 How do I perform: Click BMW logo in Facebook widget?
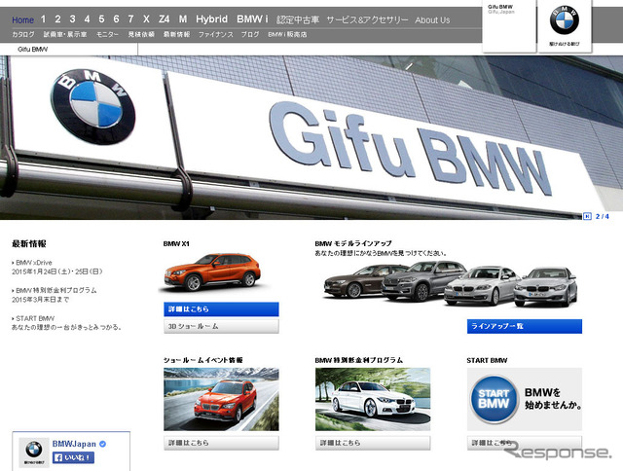click(34, 453)
